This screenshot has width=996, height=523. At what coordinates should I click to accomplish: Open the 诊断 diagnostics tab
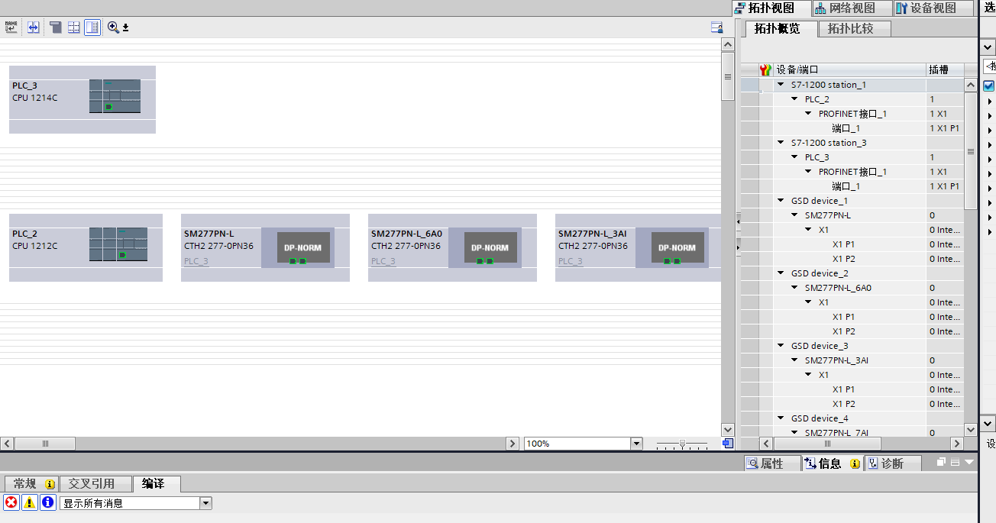click(x=892, y=463)
